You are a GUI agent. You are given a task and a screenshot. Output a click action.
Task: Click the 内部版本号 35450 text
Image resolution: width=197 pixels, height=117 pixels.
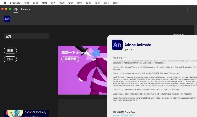coord(120,58)
